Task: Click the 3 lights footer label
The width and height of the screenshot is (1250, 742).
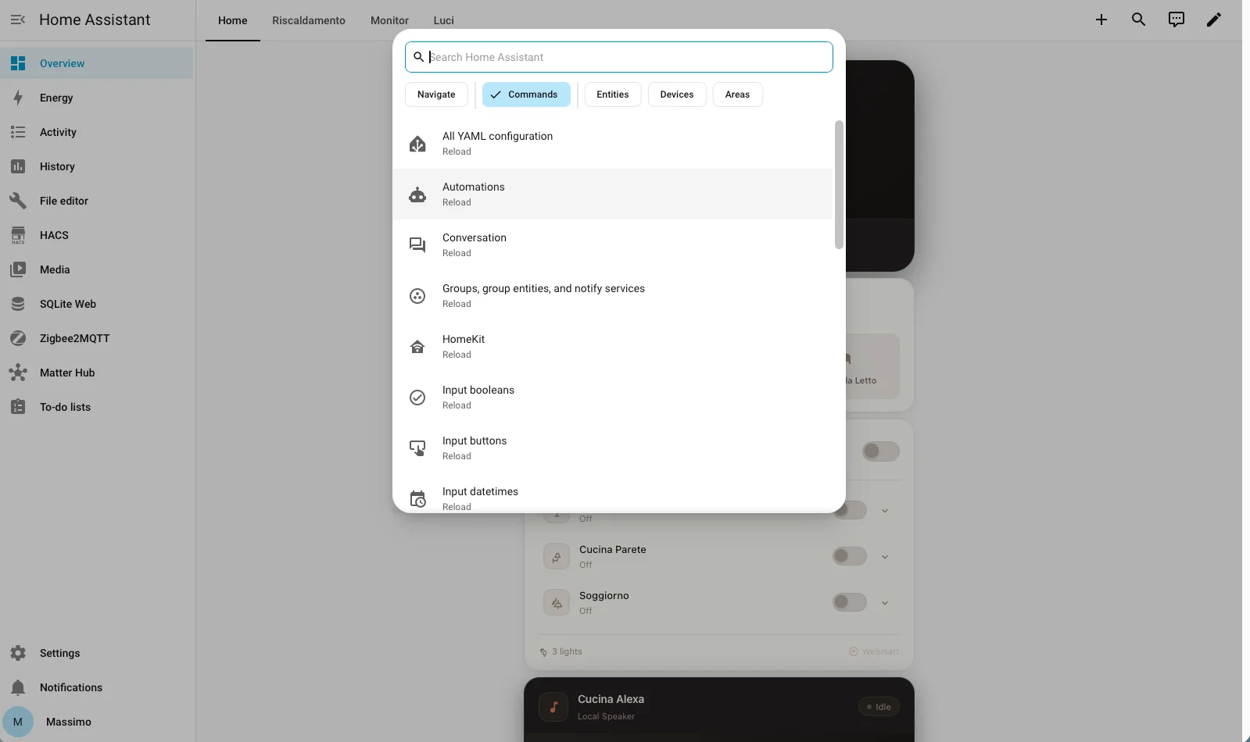Action: coord(567,651)
